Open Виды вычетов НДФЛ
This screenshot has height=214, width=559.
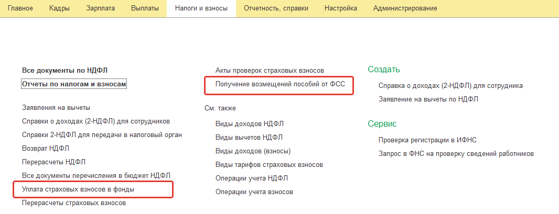(x=249, y=137)
